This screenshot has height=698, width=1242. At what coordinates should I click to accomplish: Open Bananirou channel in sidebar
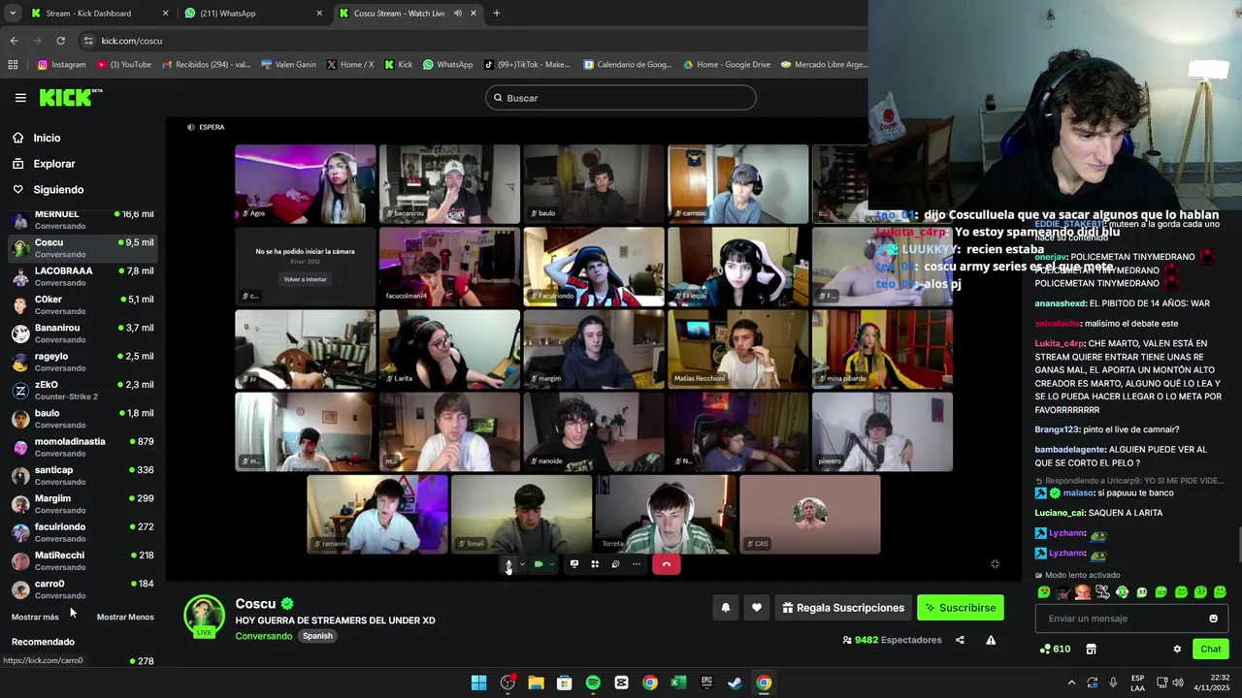82,333
